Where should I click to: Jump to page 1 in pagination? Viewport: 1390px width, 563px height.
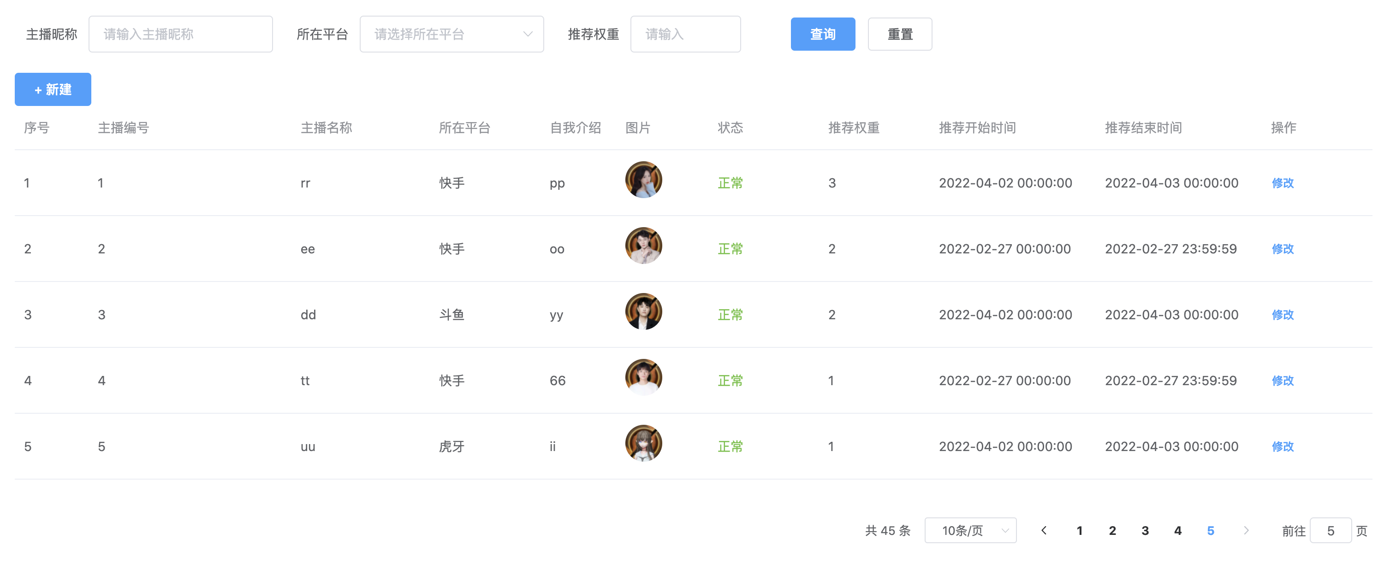(x=1079, y=530)
